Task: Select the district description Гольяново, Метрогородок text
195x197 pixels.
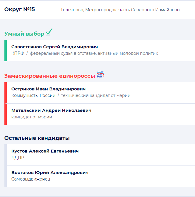Action: [x=120, y=10]
